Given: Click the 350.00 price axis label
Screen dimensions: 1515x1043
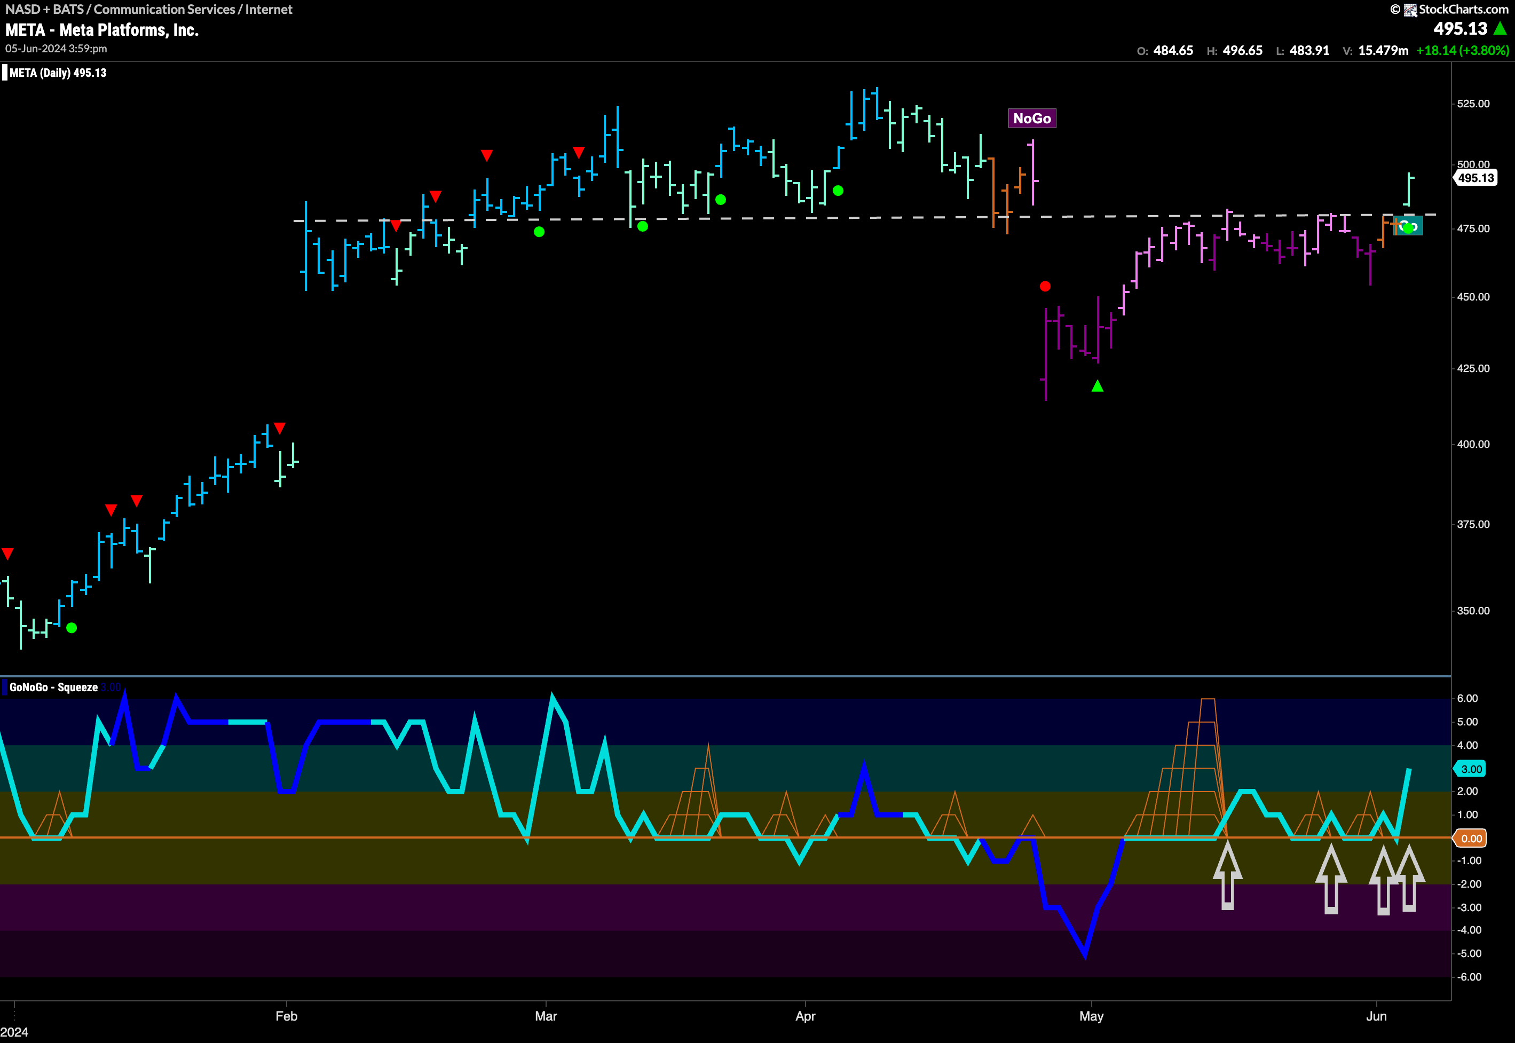Looking at the screenshot, I should coord(1473,611).
